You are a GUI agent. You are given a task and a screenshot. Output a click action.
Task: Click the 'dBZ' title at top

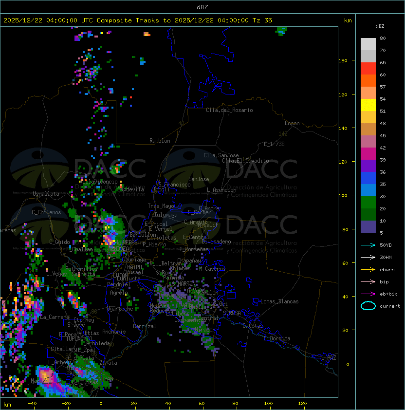click(202, 7)
